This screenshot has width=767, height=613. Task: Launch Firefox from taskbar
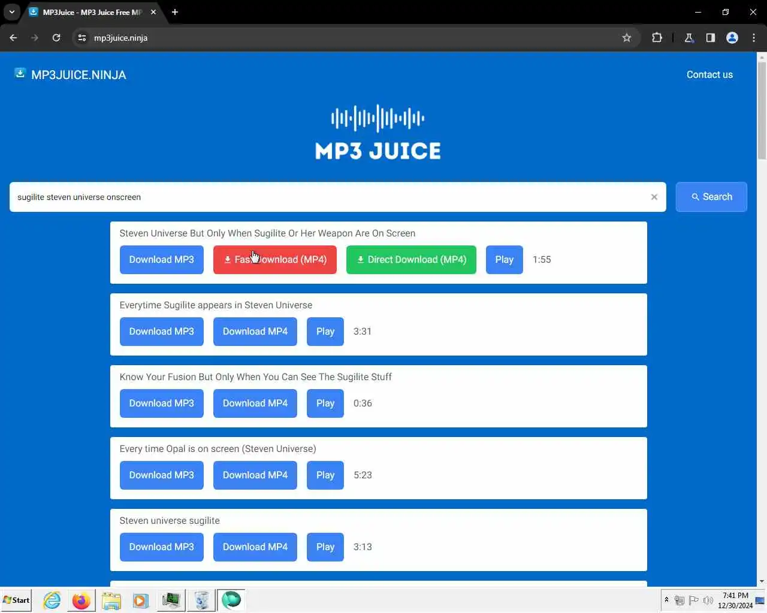[81, 600]
